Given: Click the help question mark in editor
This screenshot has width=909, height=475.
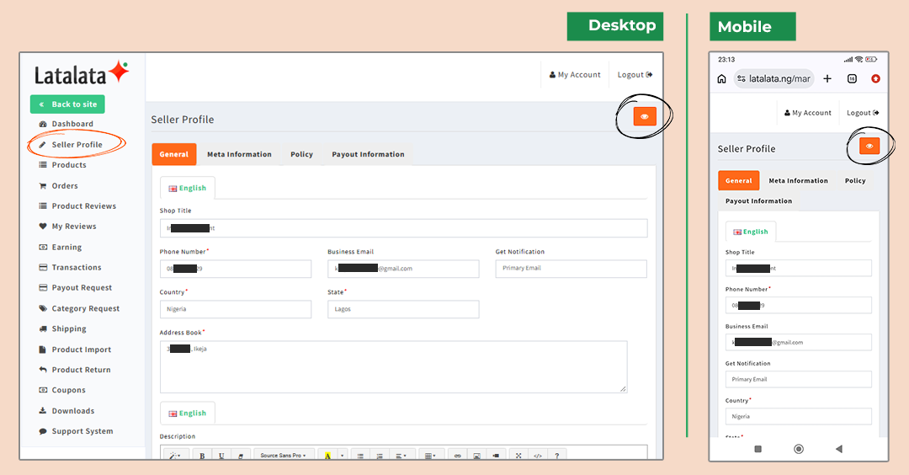Looking at the screenshot, I should click(x=556, y=456).
